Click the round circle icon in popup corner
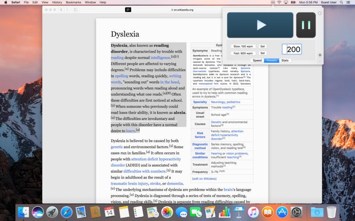355x221 pixels. coord(320,14)
